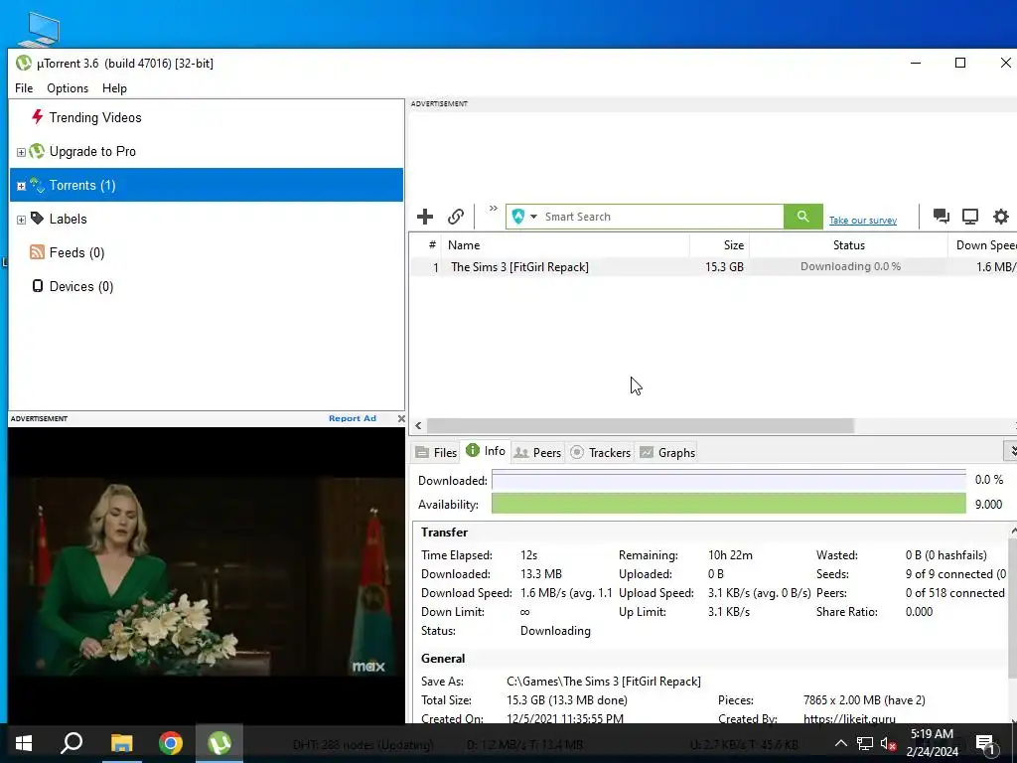This screenshot has width=1017, height=763.
Task: Open Google Chrome from the taskbar
Action: (171, 743)
